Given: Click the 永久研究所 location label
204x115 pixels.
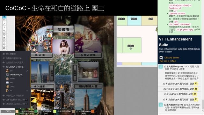Looking at the screenshot, I should click(x=88, y=55).
